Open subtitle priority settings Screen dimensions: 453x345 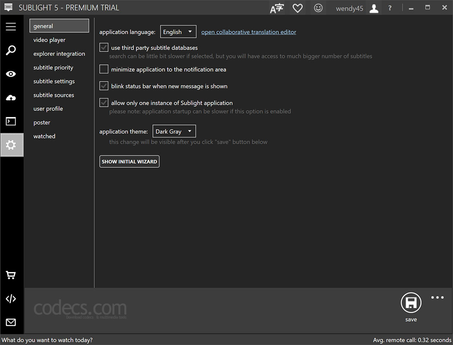click(53, 67)
